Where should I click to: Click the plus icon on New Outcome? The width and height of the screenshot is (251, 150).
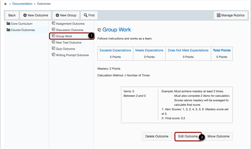click(x=25, y=15)
